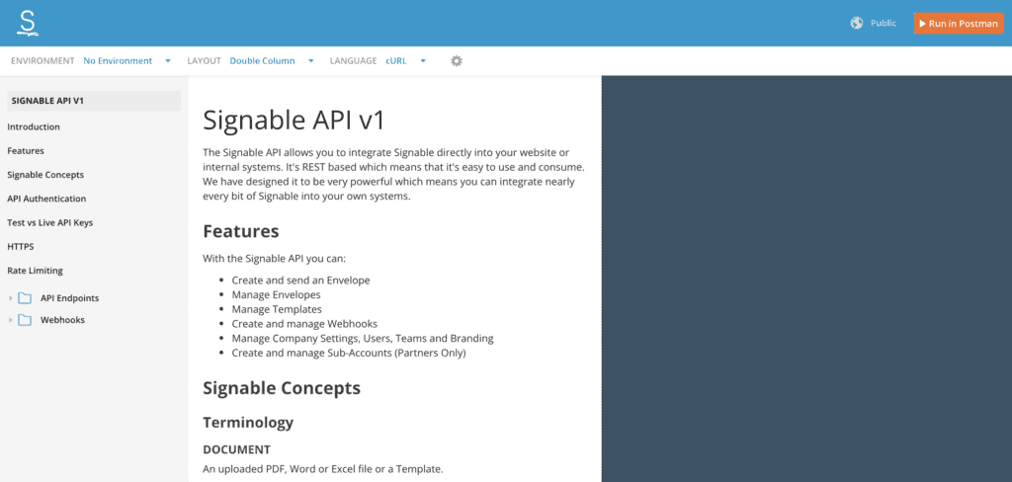
Task: Click the LAYOUT label
Action: click(x=205, y=60)
